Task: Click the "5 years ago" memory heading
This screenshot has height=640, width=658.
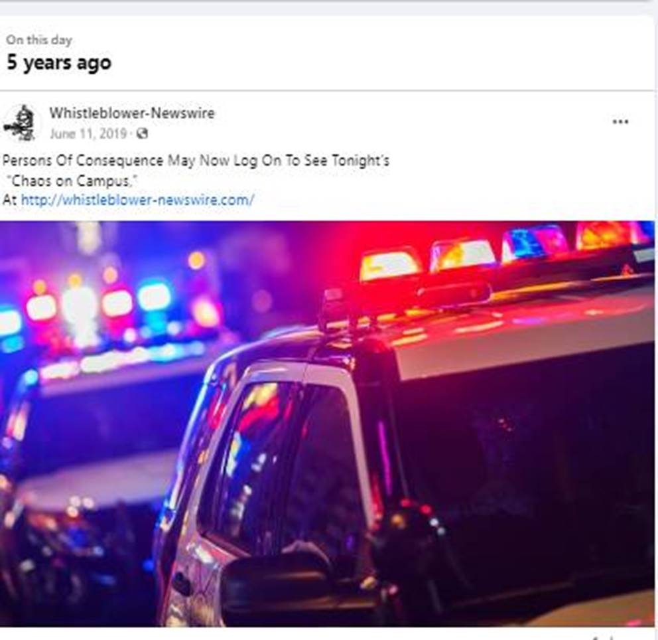Action: [x=59, y=63]
